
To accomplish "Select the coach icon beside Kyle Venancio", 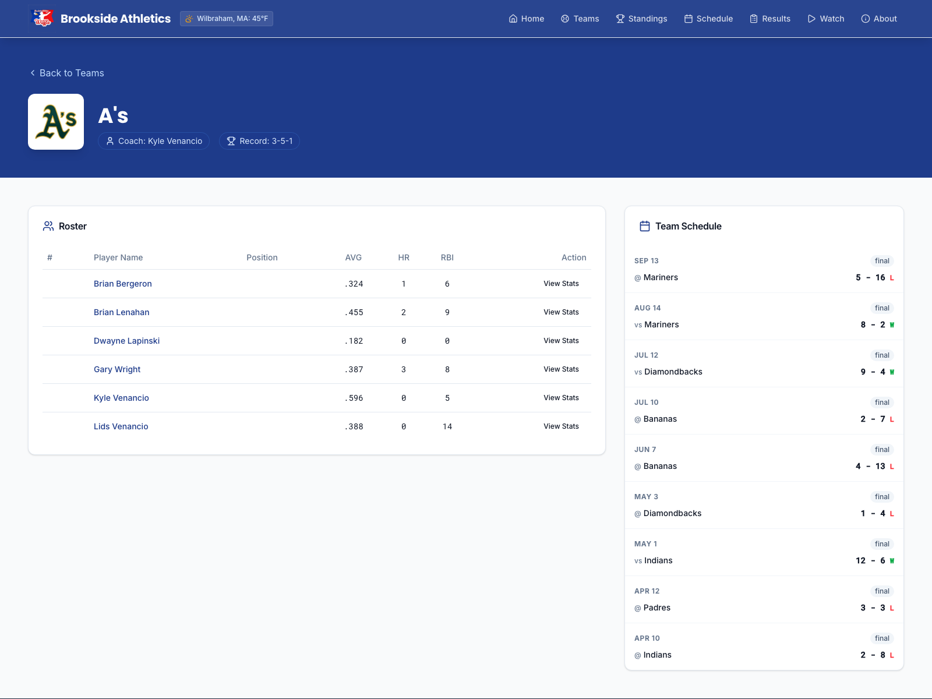I will point(110,141).
